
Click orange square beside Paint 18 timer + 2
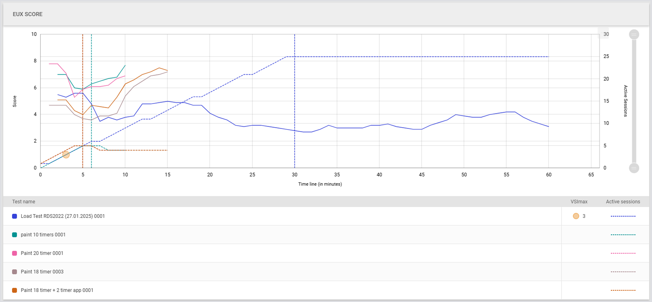15,290
